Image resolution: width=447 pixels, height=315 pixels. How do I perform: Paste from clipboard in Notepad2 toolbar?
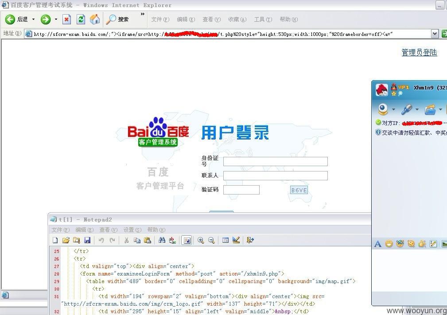pos(148,240)
